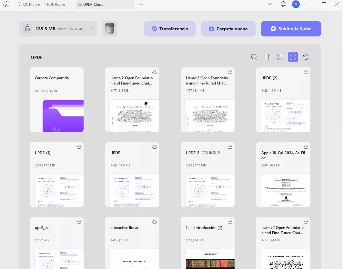The width and height of the screenshot is (343, 269).
Task: Click Subir a la Nube button
Action: coord(291,29)
